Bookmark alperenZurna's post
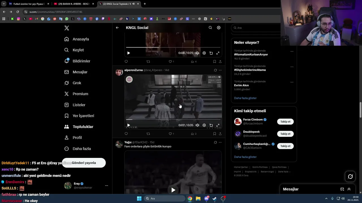The height and width of the screenshot is (203, 362). 215,134
